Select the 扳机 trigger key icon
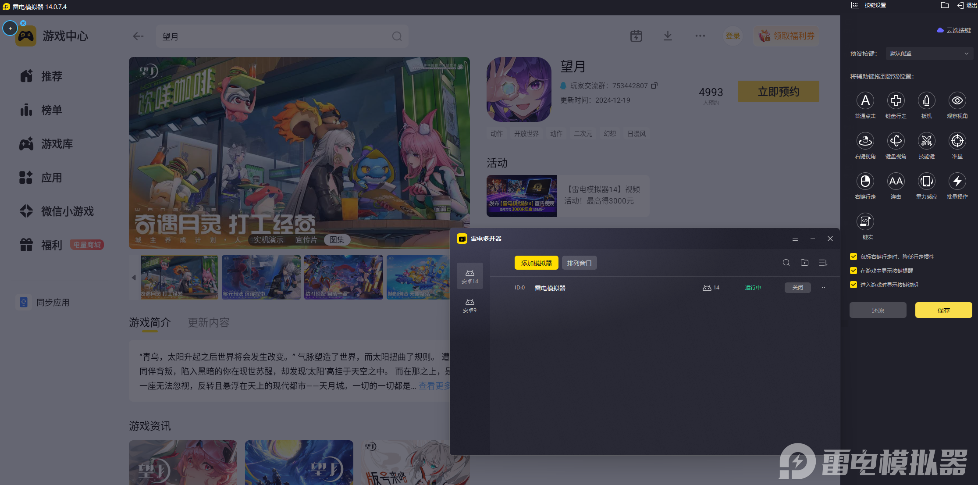 click(x=926, y=101)
